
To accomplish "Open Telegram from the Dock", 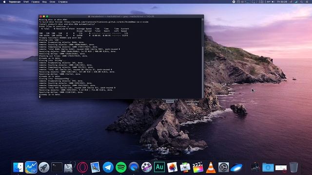I will 108,167.
